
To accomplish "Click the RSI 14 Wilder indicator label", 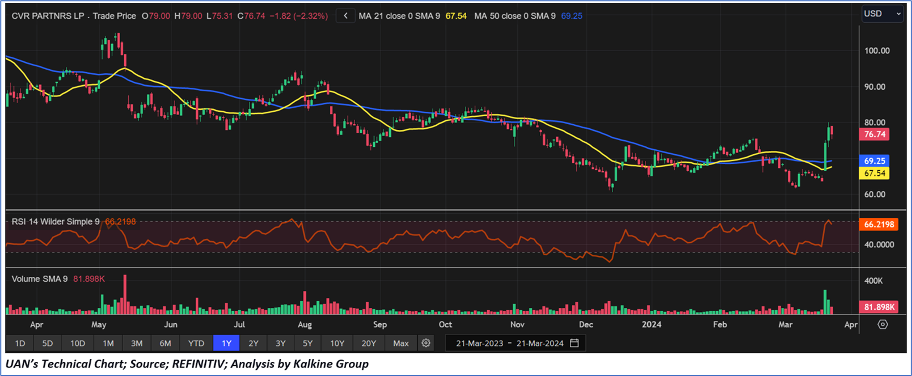I will tap(56, 222).
